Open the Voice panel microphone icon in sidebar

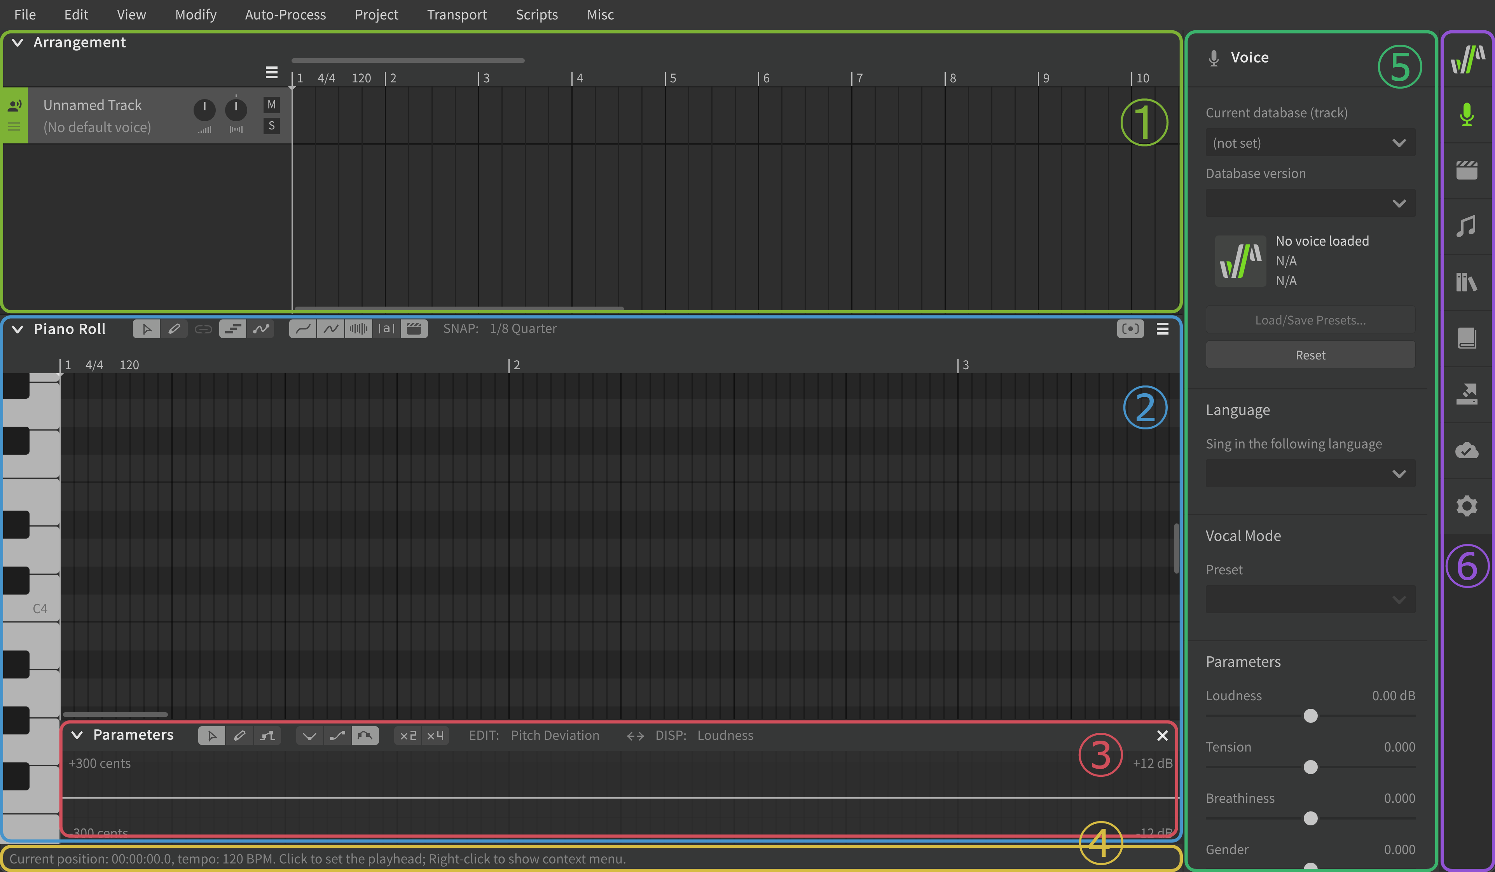(1467, 114)
